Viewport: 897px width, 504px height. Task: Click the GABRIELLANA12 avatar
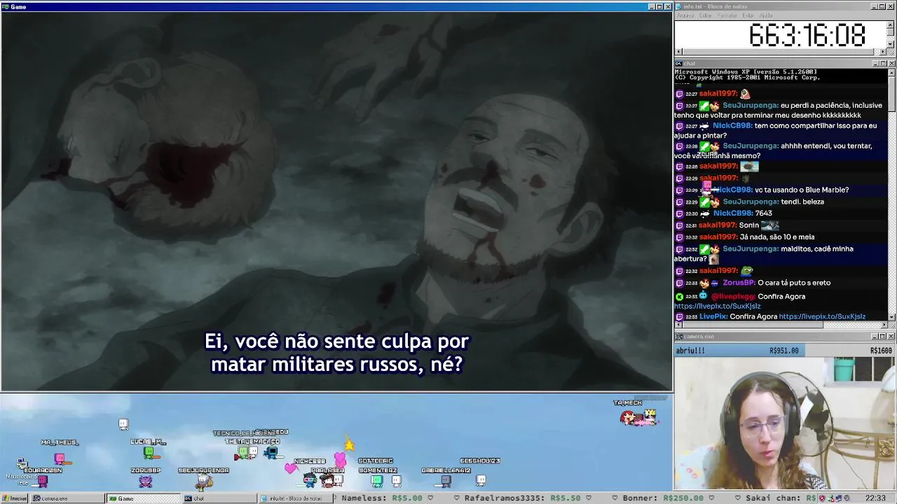coord(446,480)
